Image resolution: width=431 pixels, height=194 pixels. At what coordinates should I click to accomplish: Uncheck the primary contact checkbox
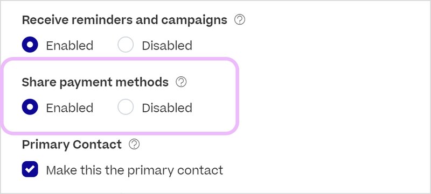tap(30, 169)
